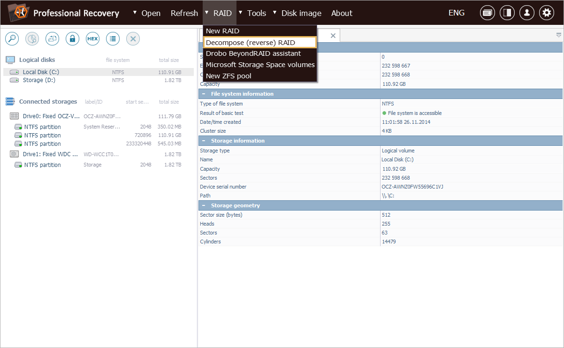
Task: Close the properties tab with X
Action: pos(333,36)
